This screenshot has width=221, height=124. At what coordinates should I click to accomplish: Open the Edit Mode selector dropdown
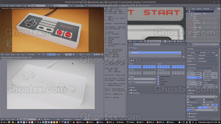pos(32,55)
